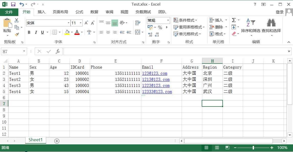The image size is (293, 152).
Task: Switch to the 页面布局 tab
Action: coord(60,12)
